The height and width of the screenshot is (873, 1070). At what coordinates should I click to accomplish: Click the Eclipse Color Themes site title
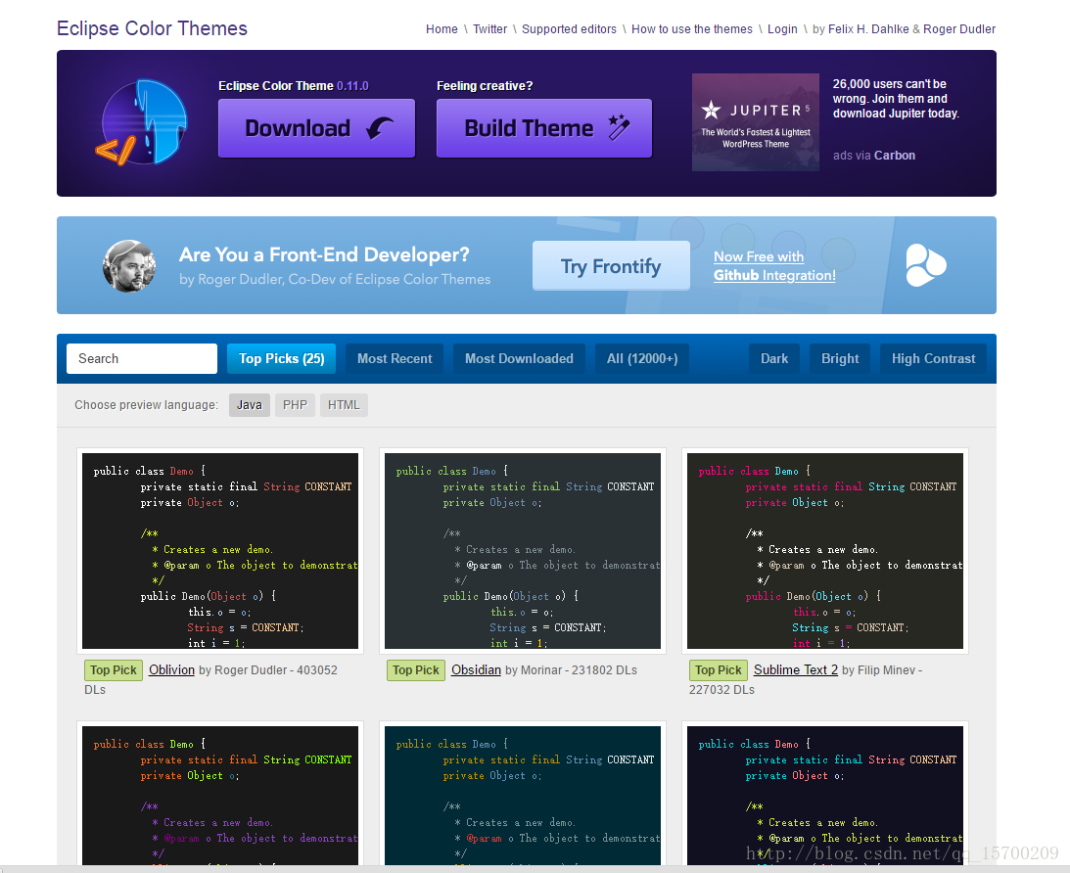pos(152,28)
